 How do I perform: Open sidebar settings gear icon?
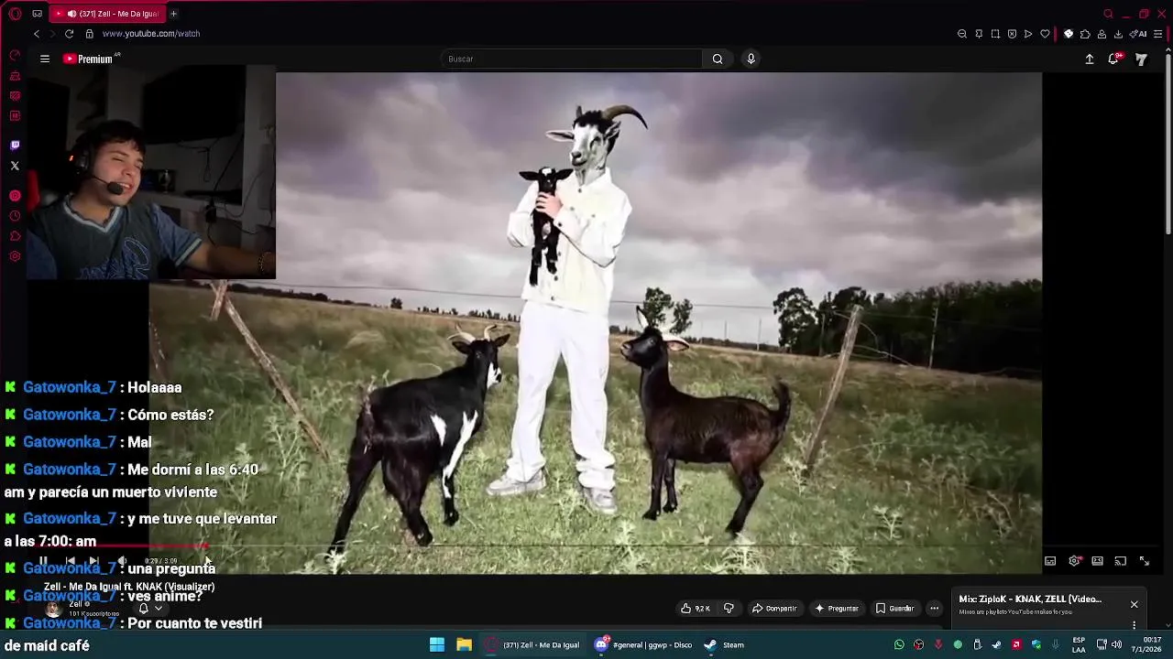click(15, 256)
